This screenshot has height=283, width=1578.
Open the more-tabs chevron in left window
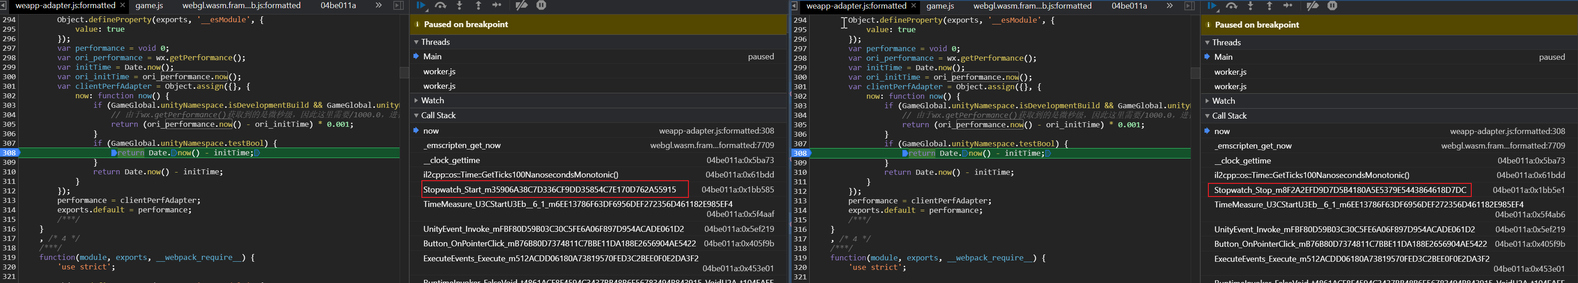(379, 5)
